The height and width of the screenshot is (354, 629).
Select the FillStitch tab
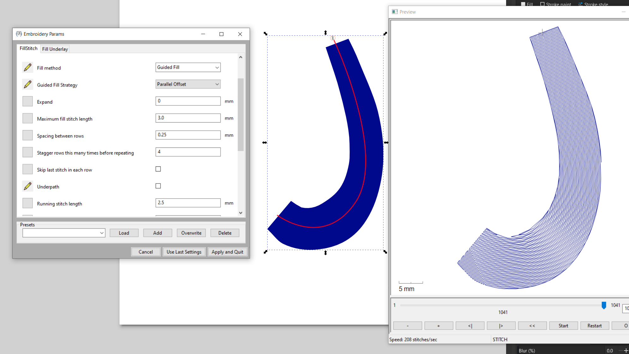28,48
